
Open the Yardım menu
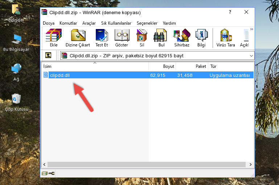pyautogui.click(x=169, y=23)
